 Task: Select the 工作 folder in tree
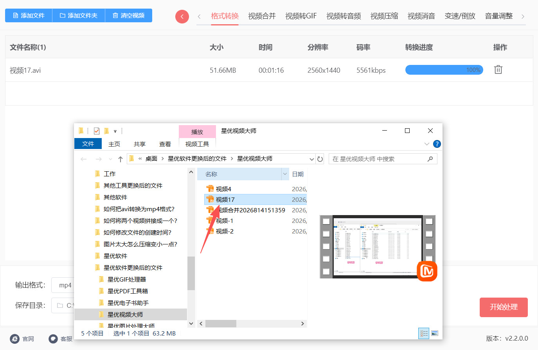[x=110, y=174]
